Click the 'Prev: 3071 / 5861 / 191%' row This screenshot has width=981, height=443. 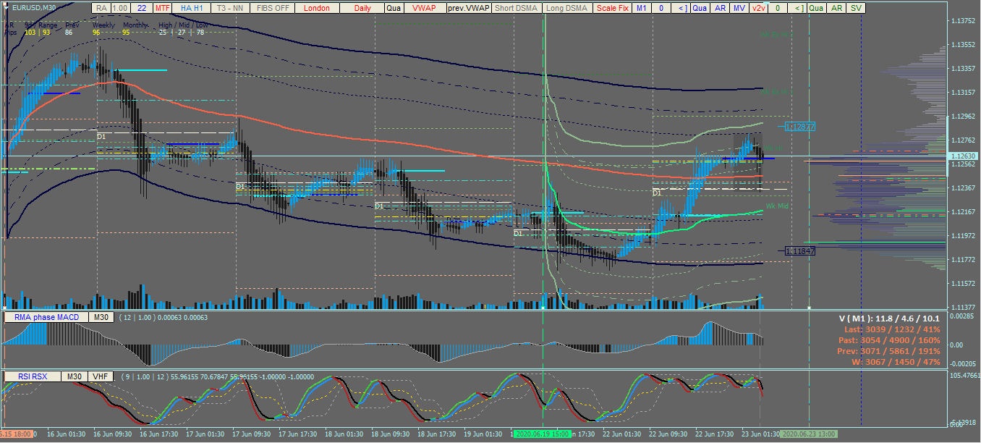(x=891, y=351)
